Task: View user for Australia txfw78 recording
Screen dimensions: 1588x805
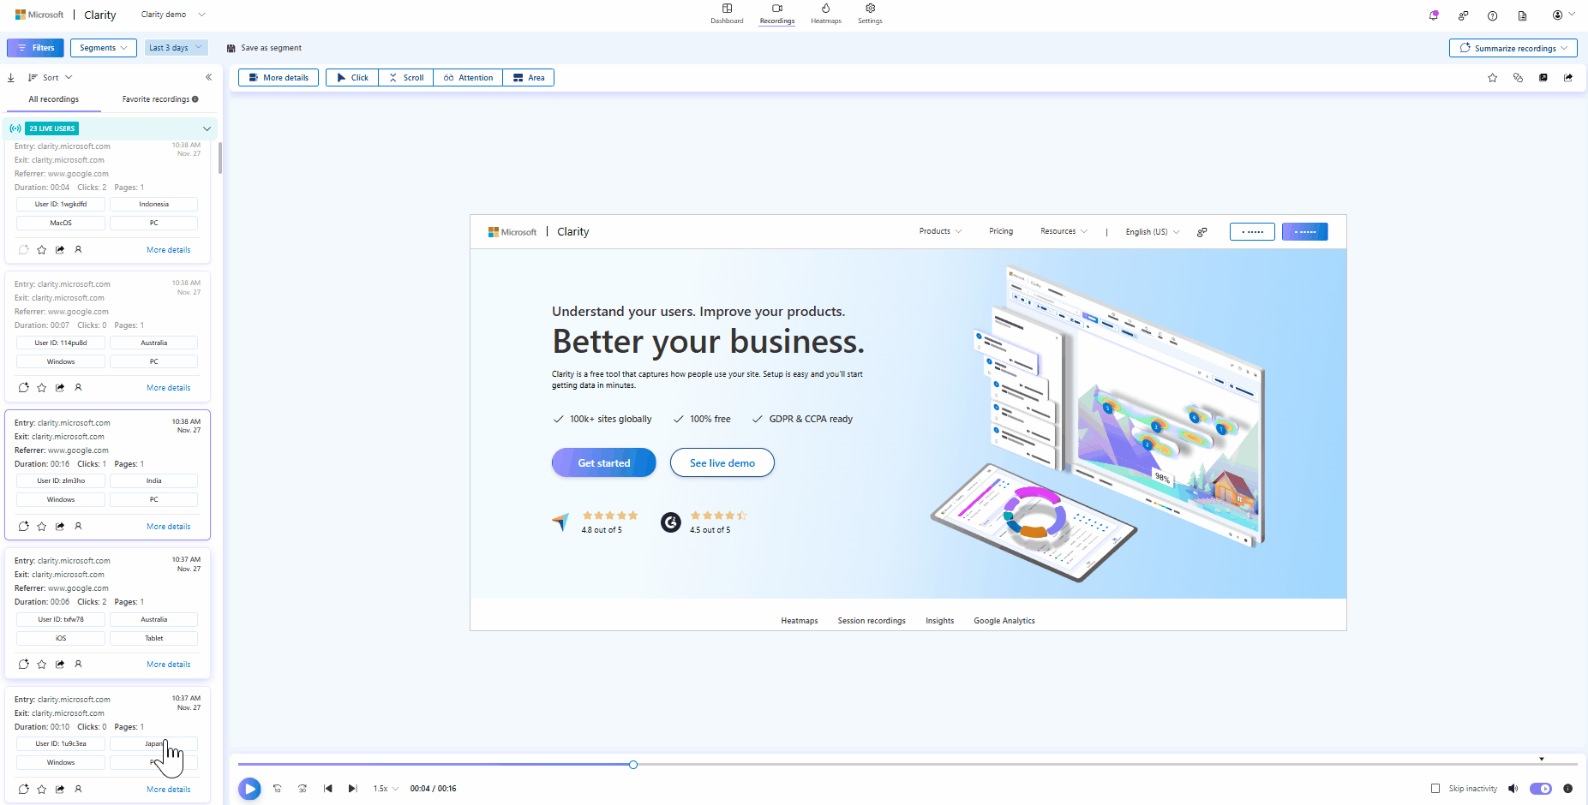Action: click(78, 665)
